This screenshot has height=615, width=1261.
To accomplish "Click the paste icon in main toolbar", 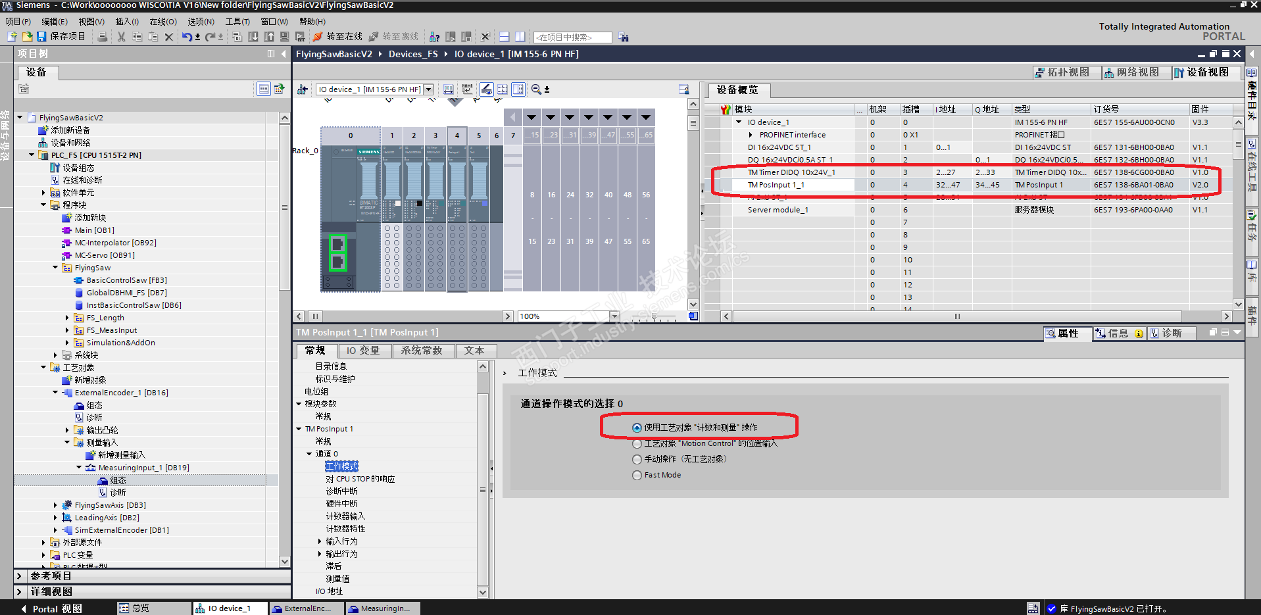I will coord(153,37).
